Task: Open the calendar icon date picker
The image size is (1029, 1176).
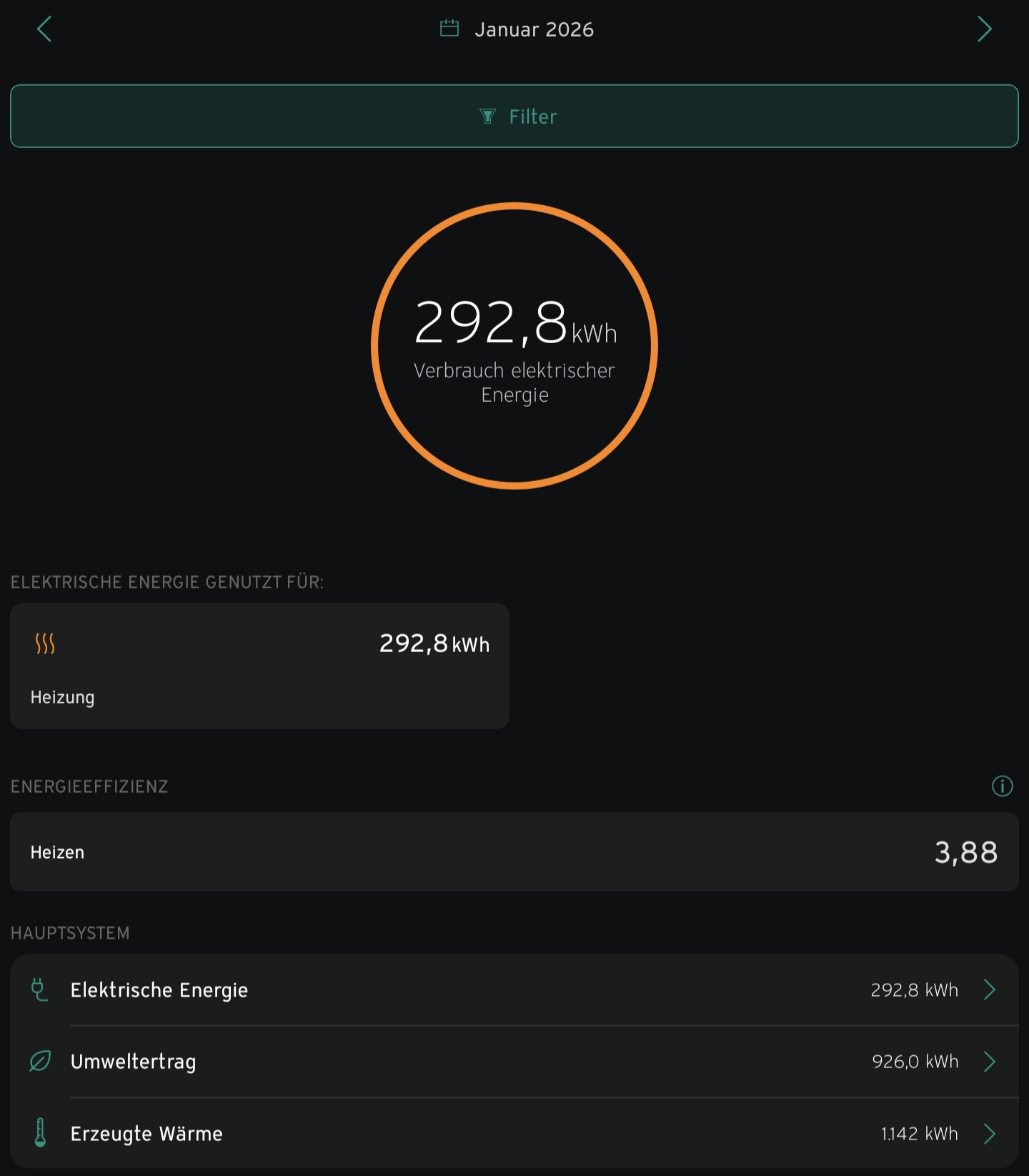Action: pos(449,29)
